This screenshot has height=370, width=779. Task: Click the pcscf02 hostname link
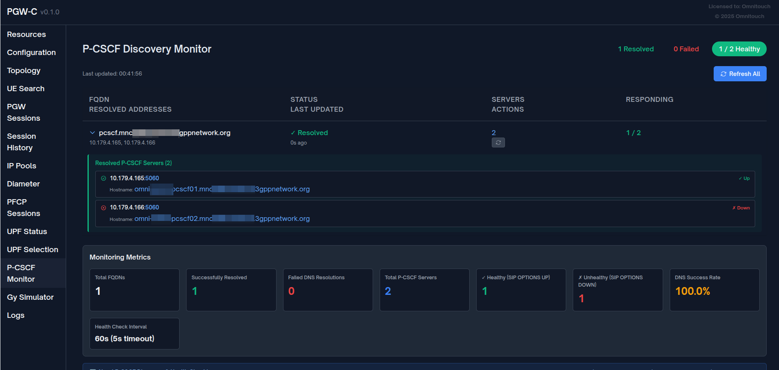point(222,218)
